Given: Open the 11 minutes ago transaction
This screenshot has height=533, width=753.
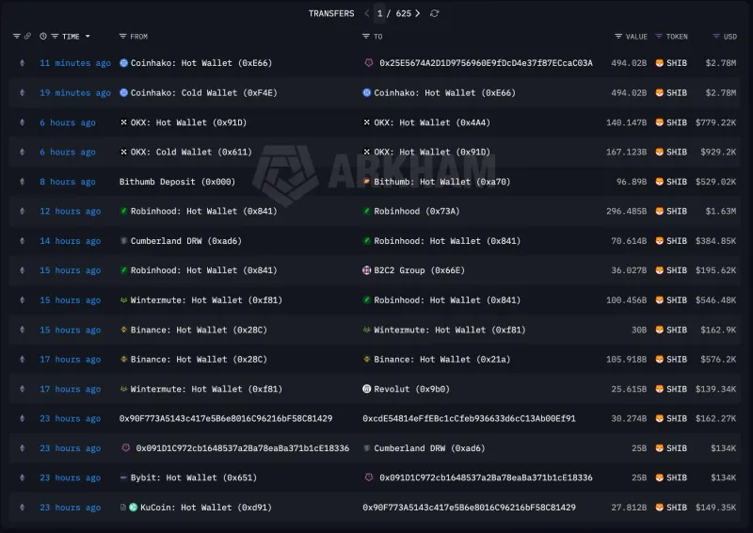Looking at the screenshot, I should (75, 63).
